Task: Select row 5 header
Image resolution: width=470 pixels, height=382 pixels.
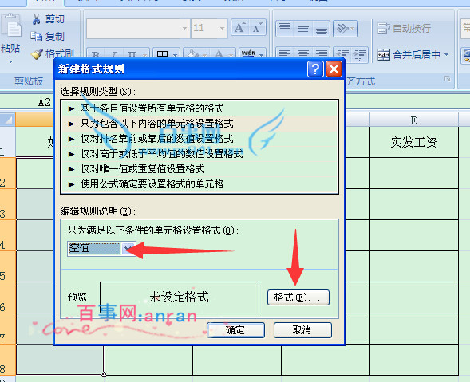Action: pos(7,266)
